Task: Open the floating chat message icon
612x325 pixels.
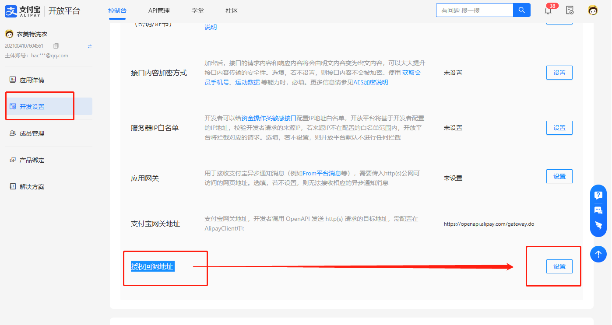Action: point(598,210)
